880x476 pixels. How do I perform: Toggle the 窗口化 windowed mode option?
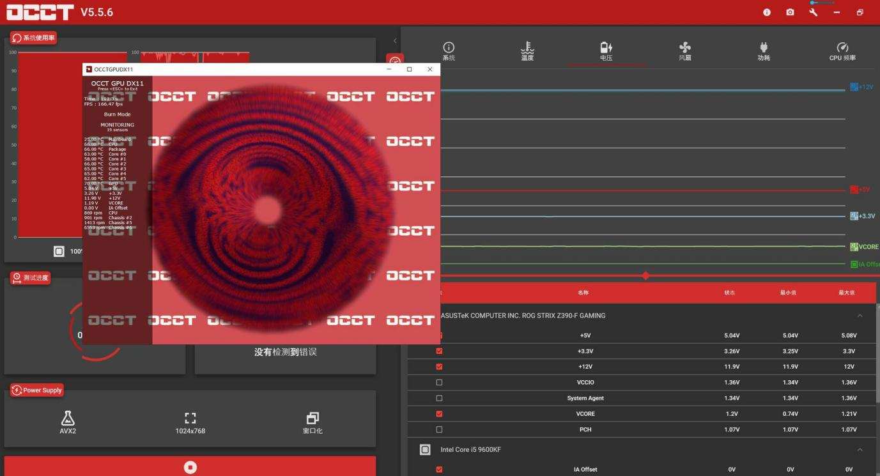tap(313, 422)
